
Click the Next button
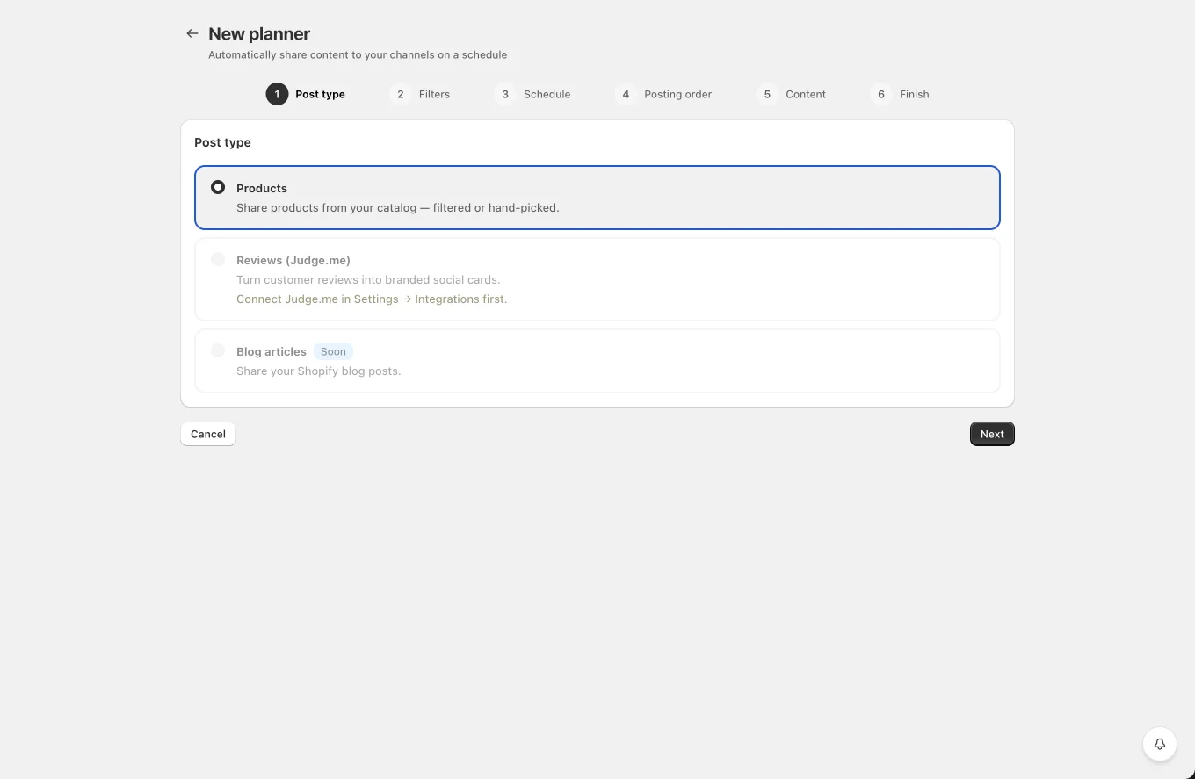click(x=992, y=434)
